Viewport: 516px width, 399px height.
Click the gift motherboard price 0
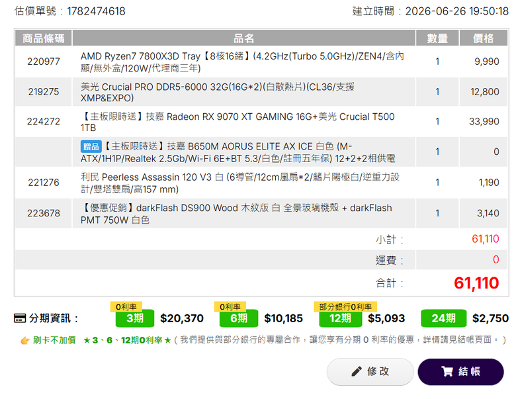pos(496,152)
